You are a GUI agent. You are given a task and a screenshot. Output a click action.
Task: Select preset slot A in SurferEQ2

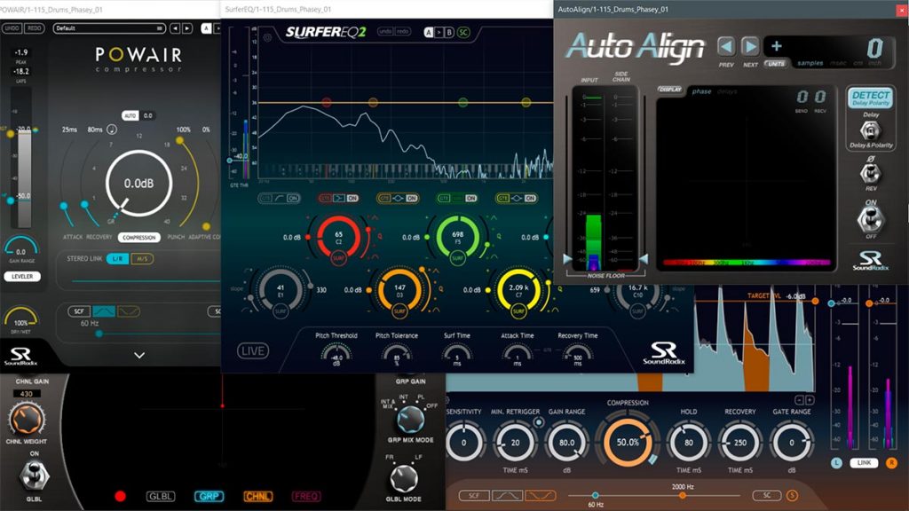(429, 33)
